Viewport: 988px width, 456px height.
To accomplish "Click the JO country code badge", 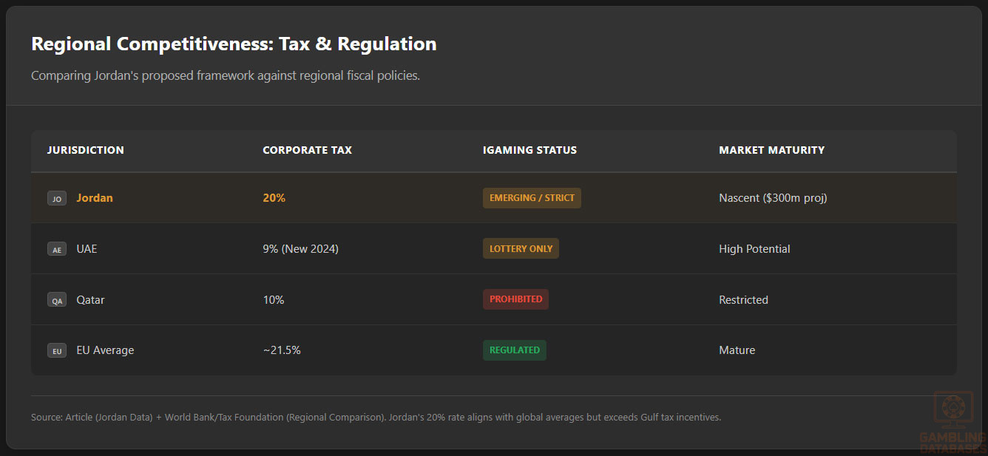I will 57,198.
